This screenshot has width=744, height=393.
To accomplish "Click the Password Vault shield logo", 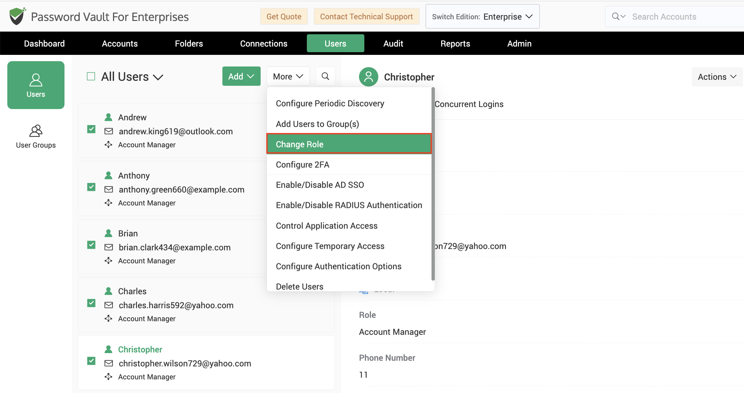I will click(x=17, y=16).
